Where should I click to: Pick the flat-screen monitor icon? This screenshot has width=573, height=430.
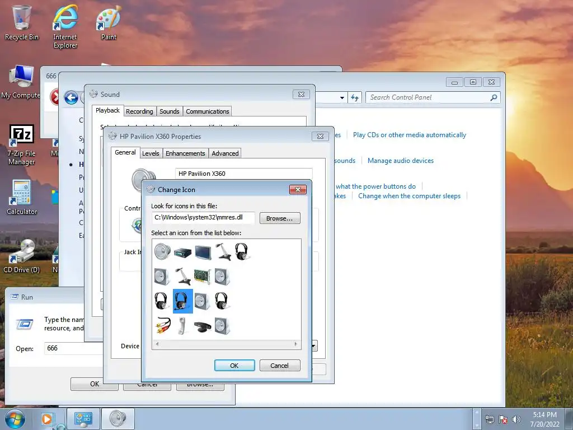(203, 253)
